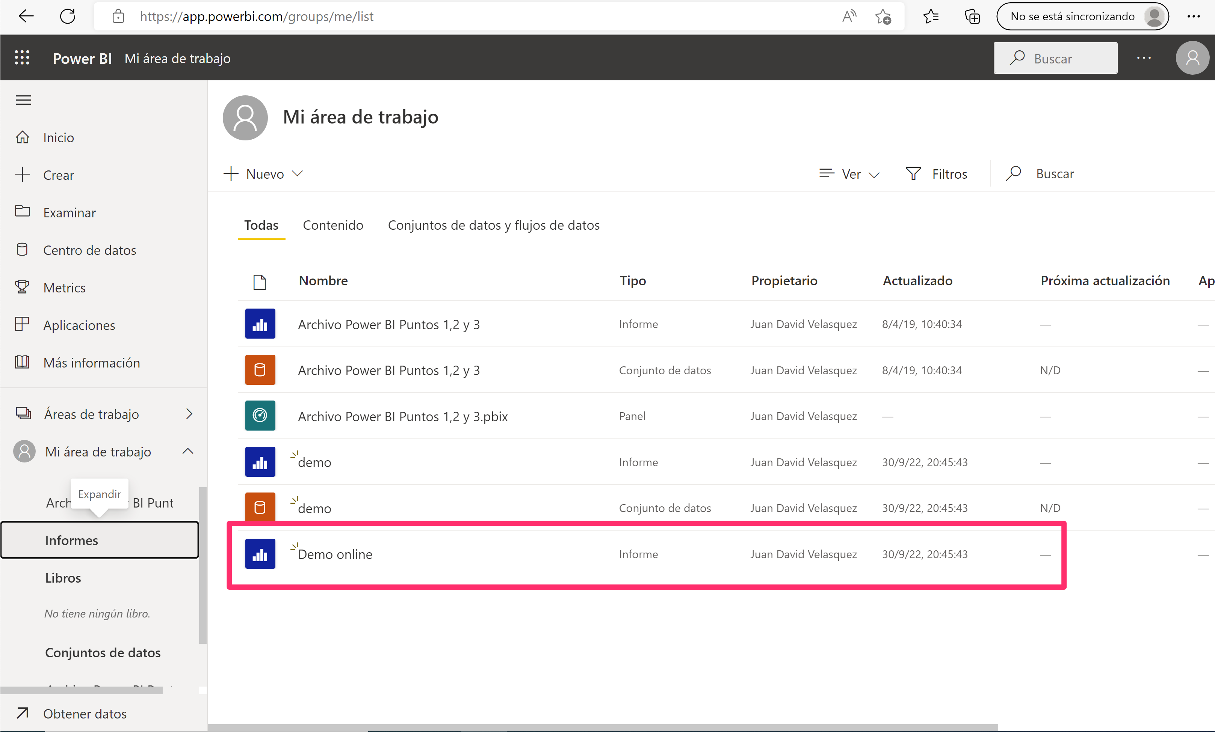
Task: Select Conjuntos de datos in workspace tree
Action: [x=103, y=653]
